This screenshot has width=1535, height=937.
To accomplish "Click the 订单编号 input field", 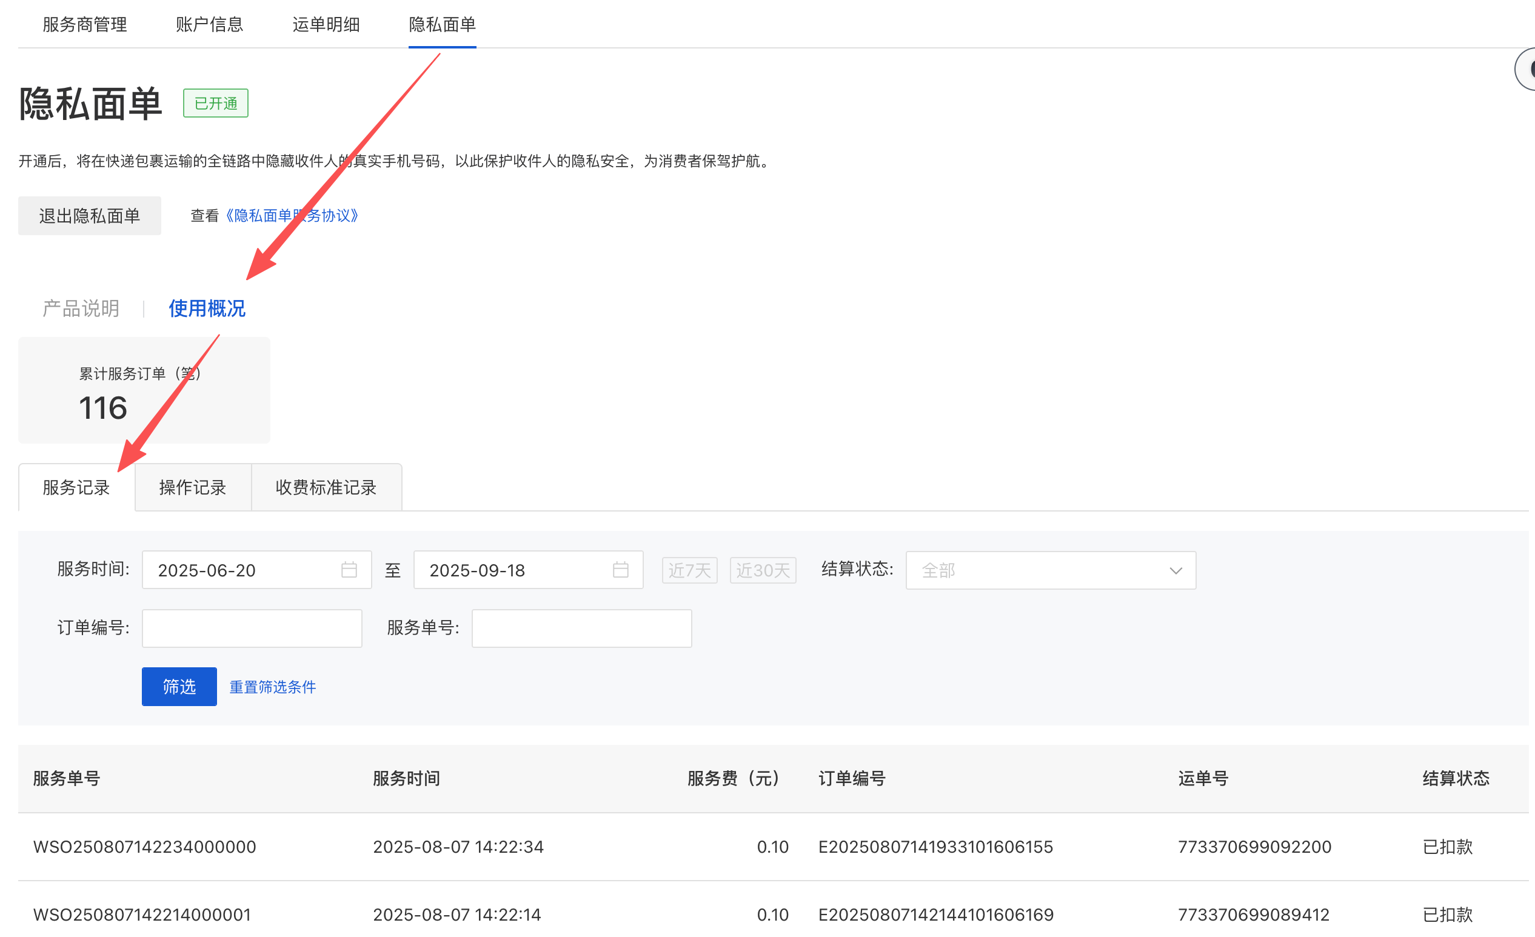I will click(252, 628).
